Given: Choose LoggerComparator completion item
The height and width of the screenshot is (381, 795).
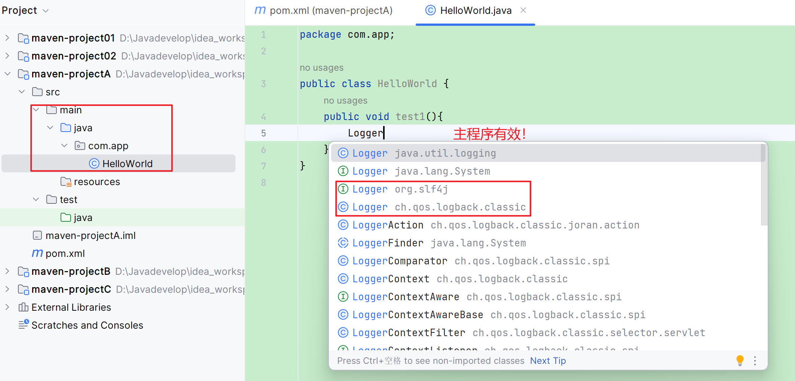Looking at the screenshot, I should pos(546,261).
